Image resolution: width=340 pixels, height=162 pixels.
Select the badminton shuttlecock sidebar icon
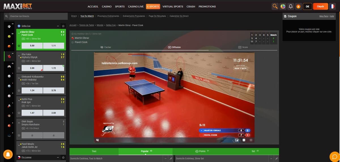tap(9, 106)
